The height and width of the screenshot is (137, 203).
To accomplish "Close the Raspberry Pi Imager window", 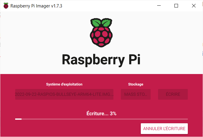I will (194, 6).
